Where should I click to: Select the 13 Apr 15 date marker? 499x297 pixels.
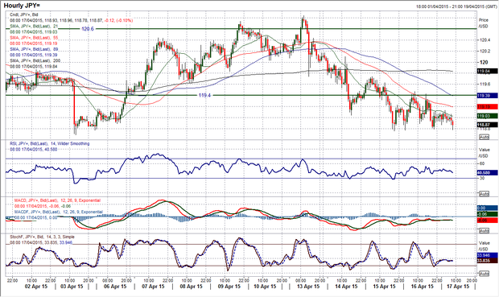[x=307, y=287]
